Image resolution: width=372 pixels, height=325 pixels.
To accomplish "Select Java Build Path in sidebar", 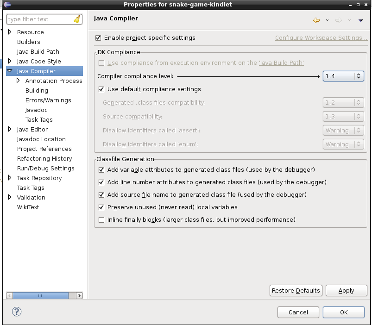I will tap(38, 51).
